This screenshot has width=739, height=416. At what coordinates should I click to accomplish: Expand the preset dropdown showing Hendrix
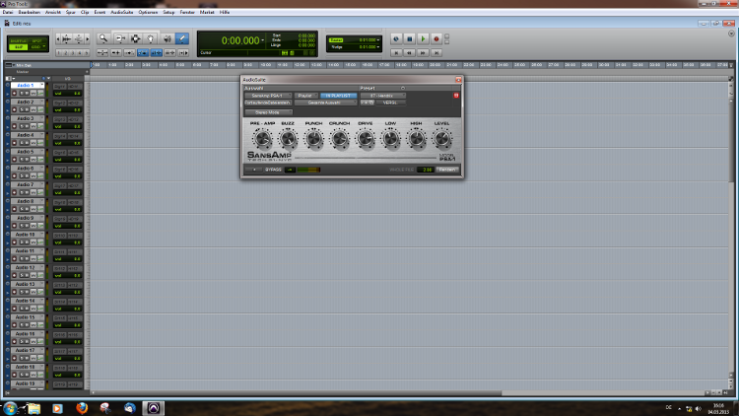coord(382,95)
